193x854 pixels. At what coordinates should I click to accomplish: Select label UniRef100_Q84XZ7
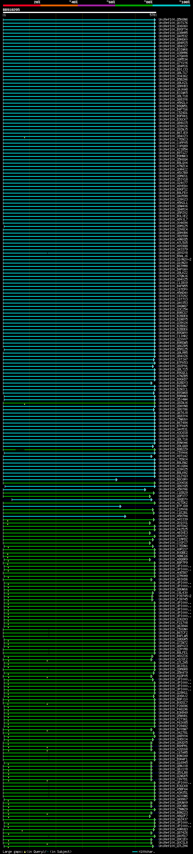pyautogui.click(x=173, y=46)
